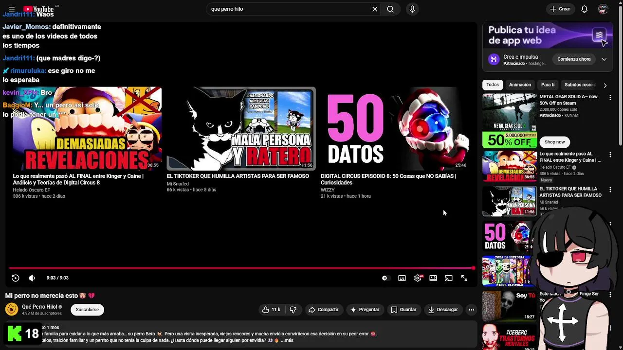Screen dimensions: 623x350
Task: Open the account avatar menu
Action: (603, 9)
